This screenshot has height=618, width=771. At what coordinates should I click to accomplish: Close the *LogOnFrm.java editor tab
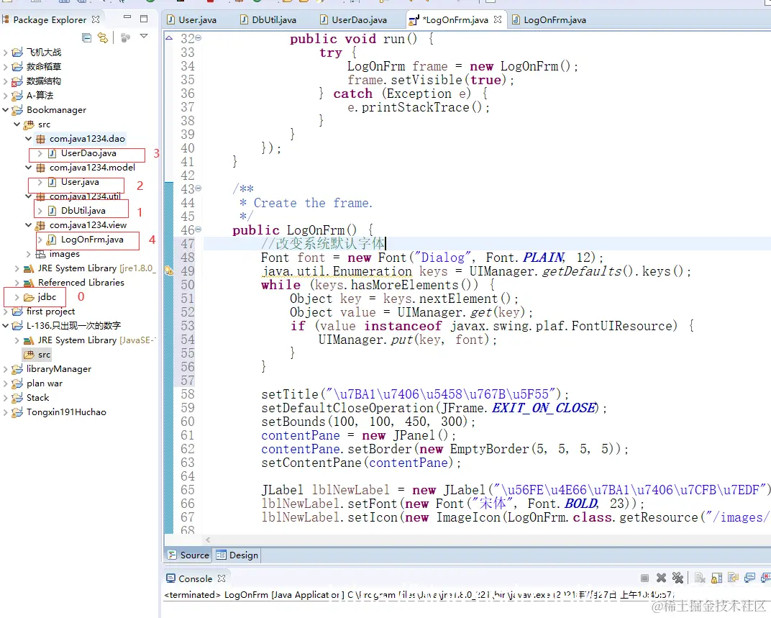(498, 19)
